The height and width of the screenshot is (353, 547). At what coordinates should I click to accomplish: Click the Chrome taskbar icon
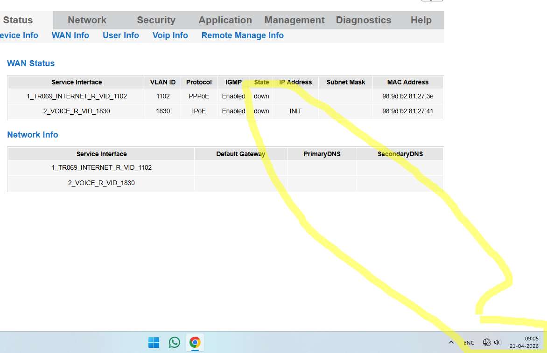[195, 343]
